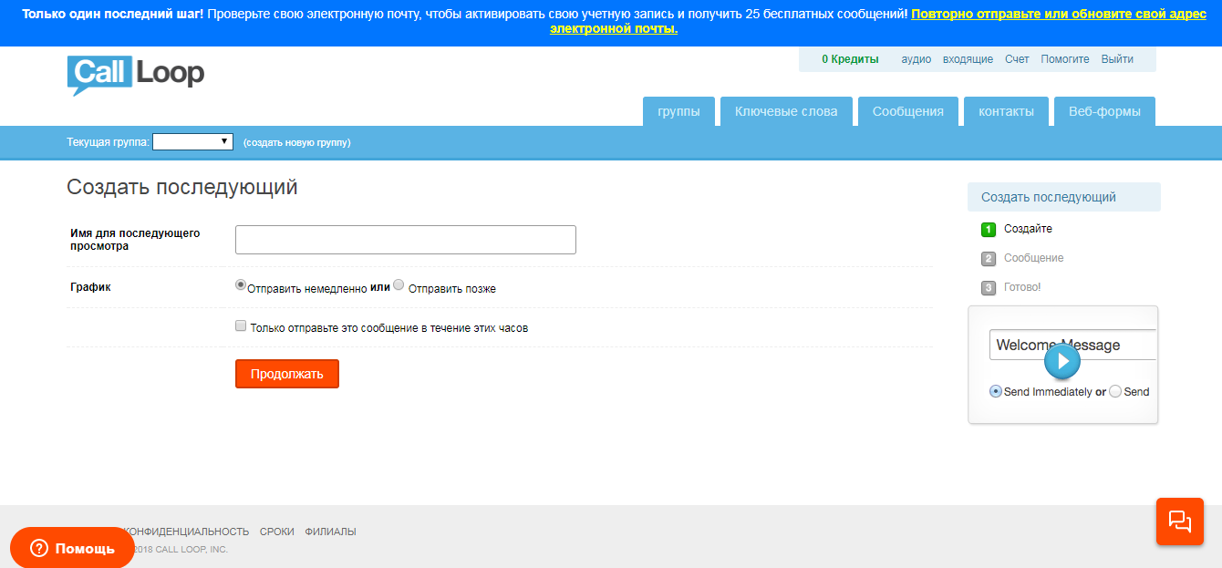
Task: Open the входящие link
Action: pos(968,59)
